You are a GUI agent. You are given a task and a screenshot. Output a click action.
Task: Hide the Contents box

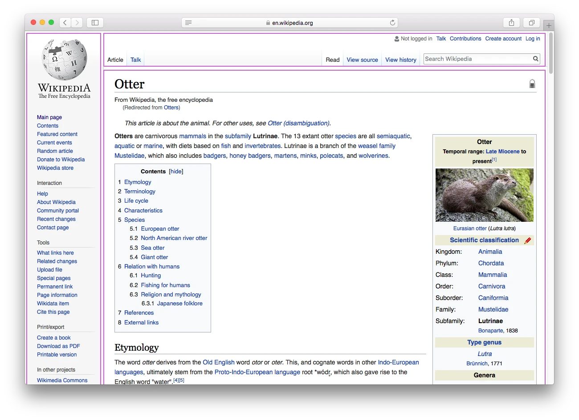[176, 171]
